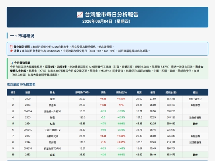Click the 今日盤勢摘要 heading
Screen dimensions: 215x161
[22, 63]
